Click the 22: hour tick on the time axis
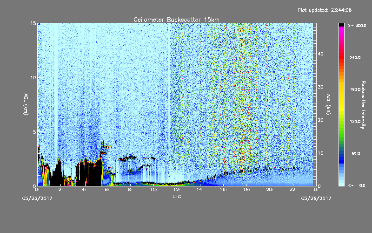Image resolution: width=372 pixels, height=233 pixels. coord(293,190)
